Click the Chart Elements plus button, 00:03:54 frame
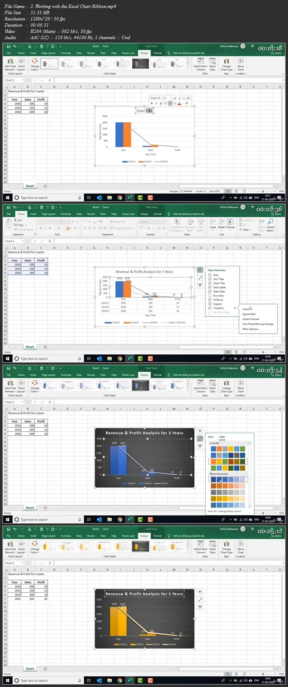This screenshot has width=288, height=687. point(200,431)
